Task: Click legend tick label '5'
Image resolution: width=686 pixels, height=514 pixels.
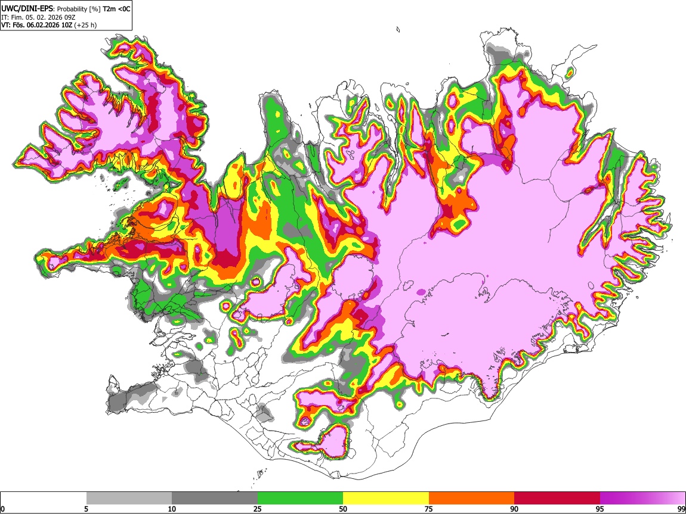Action: tap(86, 509)
